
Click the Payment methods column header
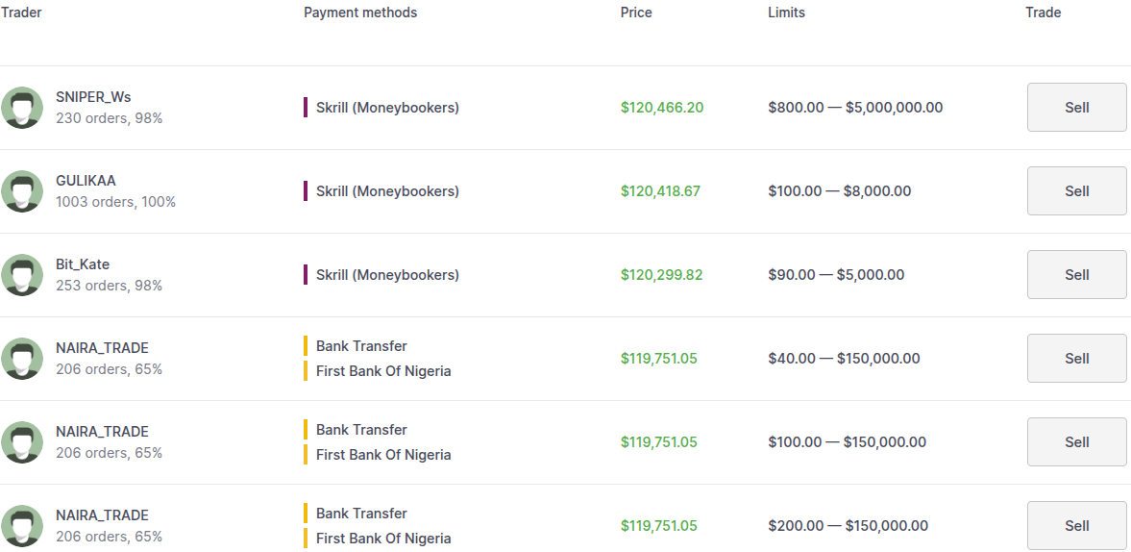coord(360,13)
